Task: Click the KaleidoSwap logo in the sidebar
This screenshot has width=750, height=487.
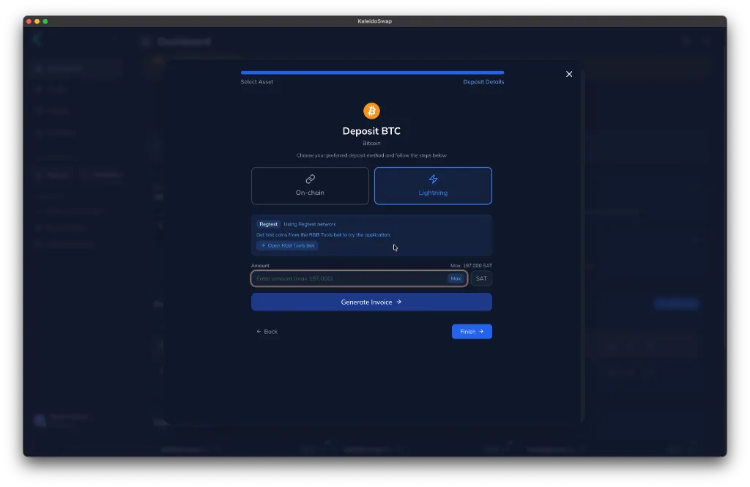Action: click(37, 39)
